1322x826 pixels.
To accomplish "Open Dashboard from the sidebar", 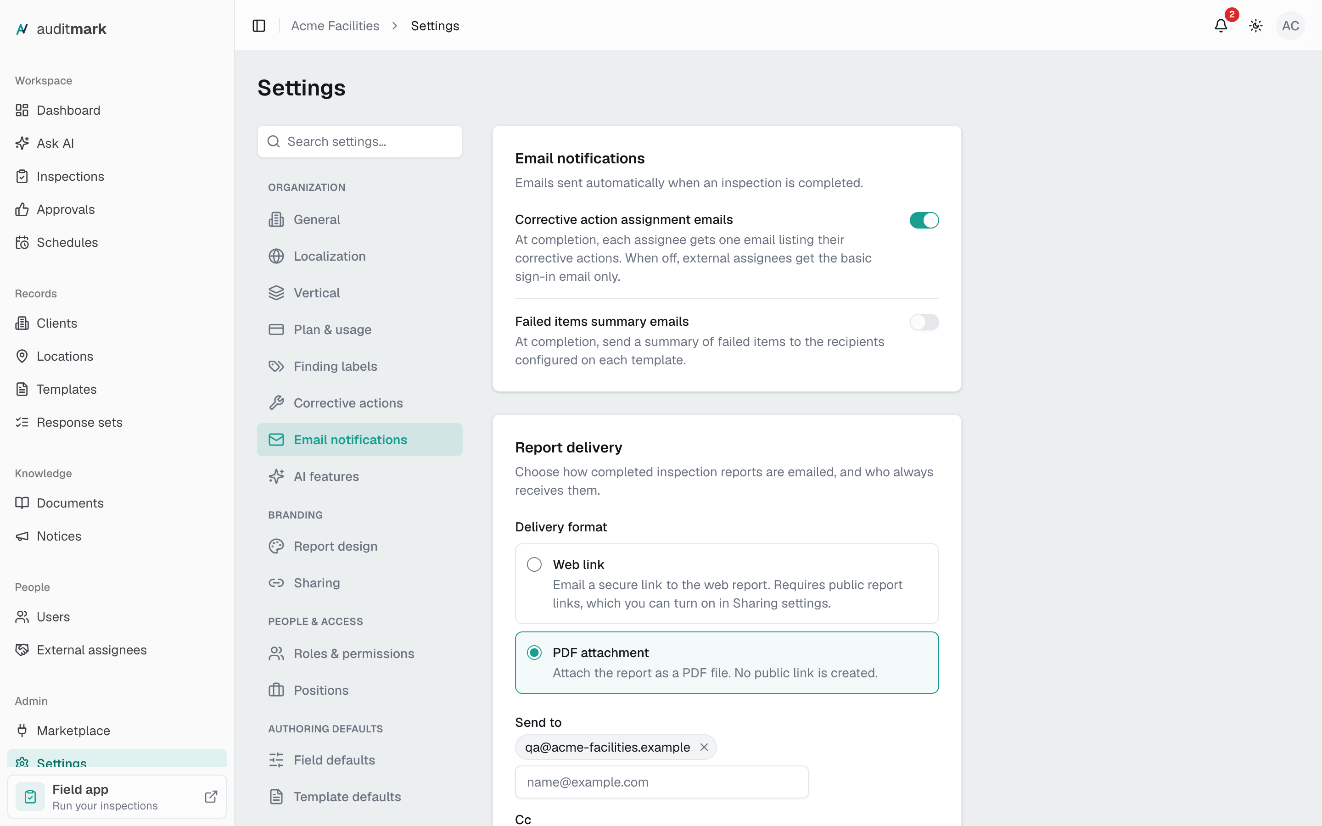I will (x=117, y=110).
